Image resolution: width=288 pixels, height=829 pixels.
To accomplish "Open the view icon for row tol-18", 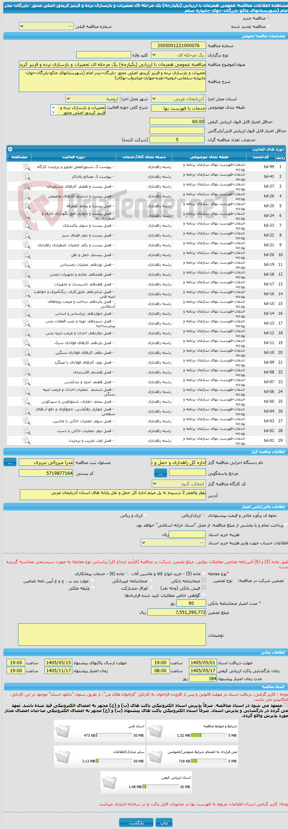I will point(26,274).
